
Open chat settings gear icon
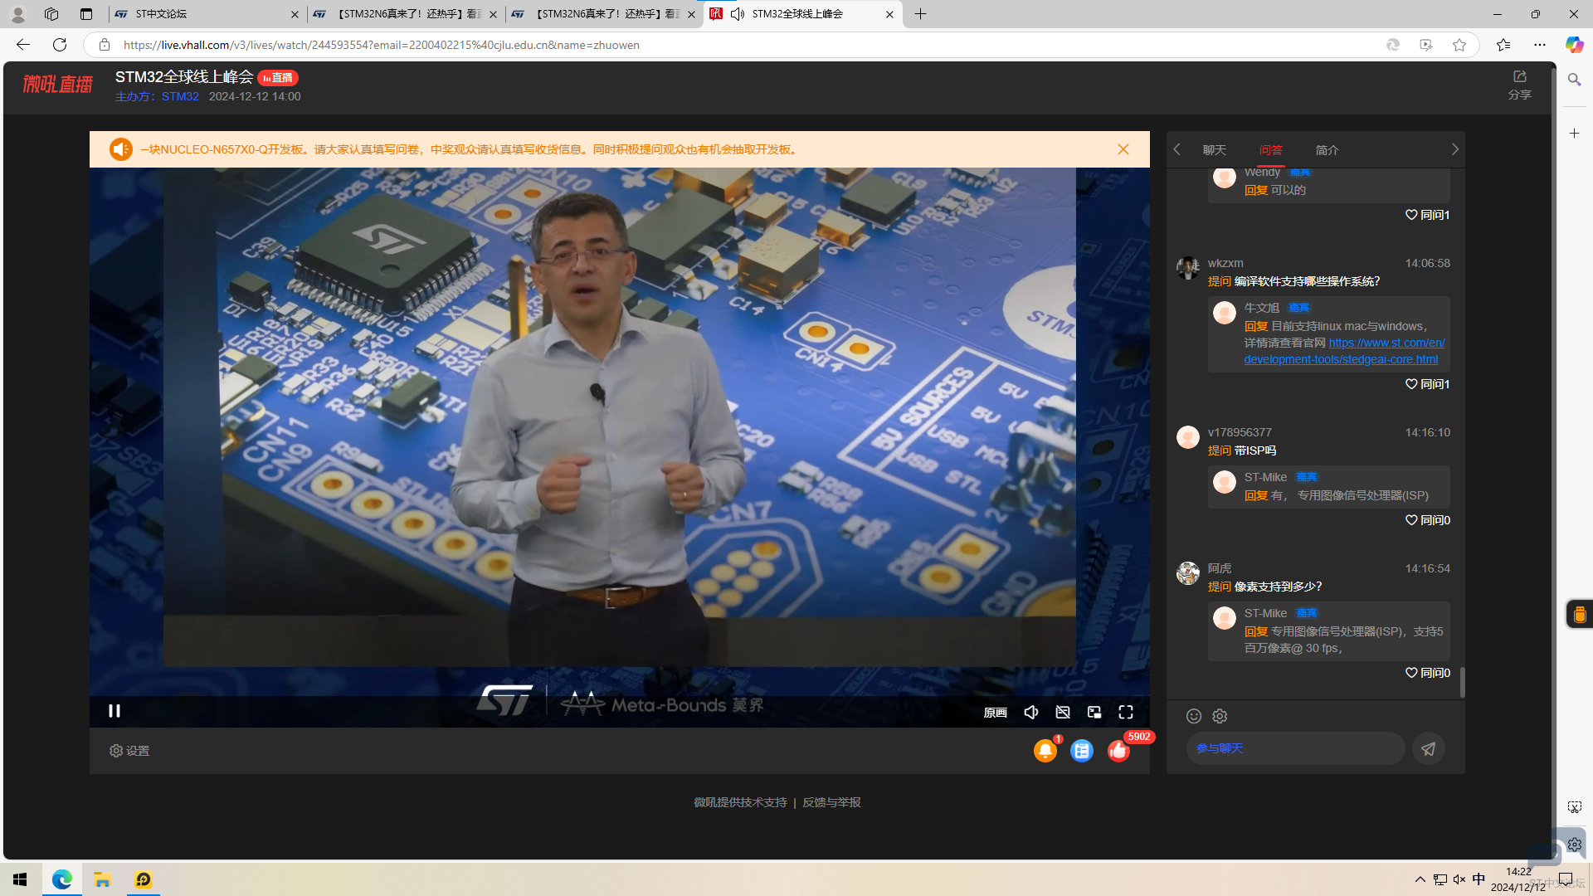(1220, 716)
